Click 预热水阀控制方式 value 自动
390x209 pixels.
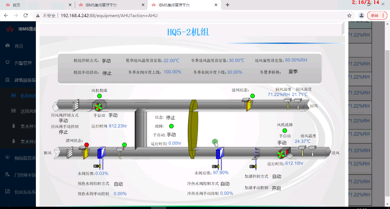(x=118, y=184)
